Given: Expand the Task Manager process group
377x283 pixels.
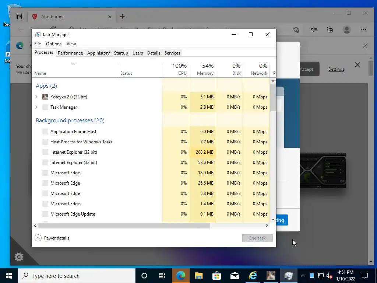Looking at the screenshot, I should click(x=36, y=107).
